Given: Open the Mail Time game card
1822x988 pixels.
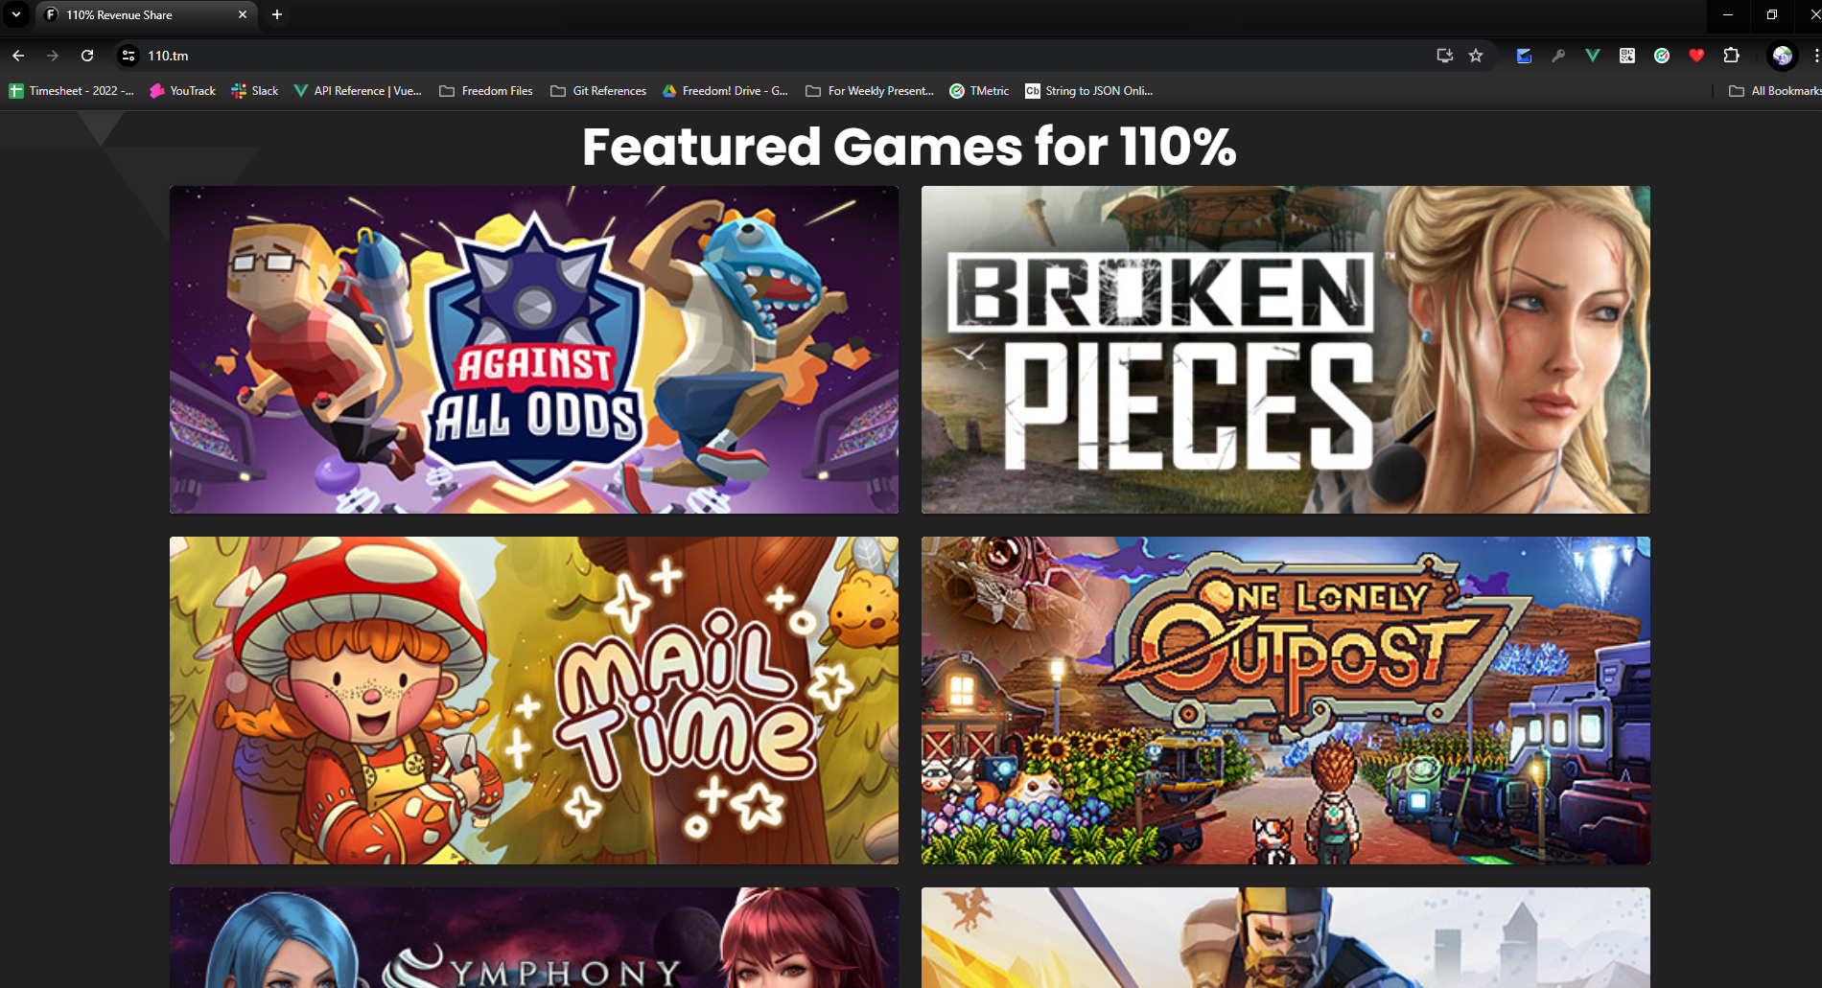Looking at the screenshot, I should [534, 701].
